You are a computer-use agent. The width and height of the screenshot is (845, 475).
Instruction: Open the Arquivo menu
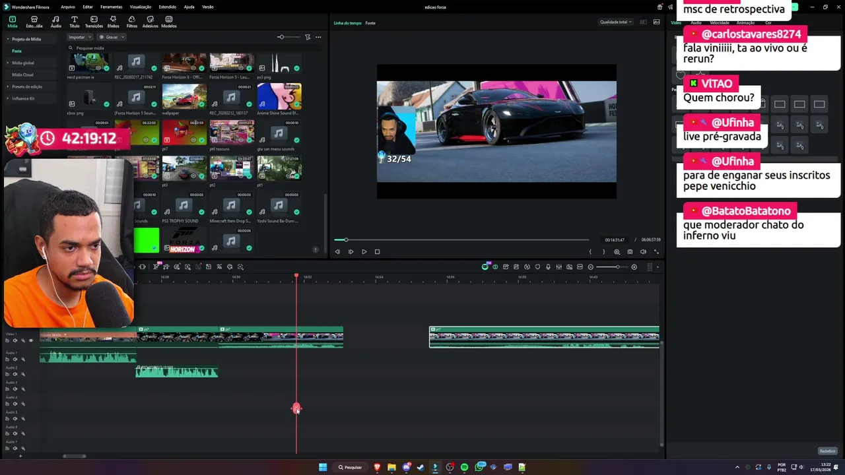click(x=67, y=7)
